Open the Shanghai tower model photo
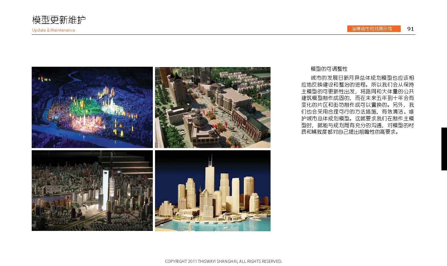 [92, 191]
